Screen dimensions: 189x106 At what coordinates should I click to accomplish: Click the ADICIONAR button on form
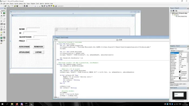(24, 47)
